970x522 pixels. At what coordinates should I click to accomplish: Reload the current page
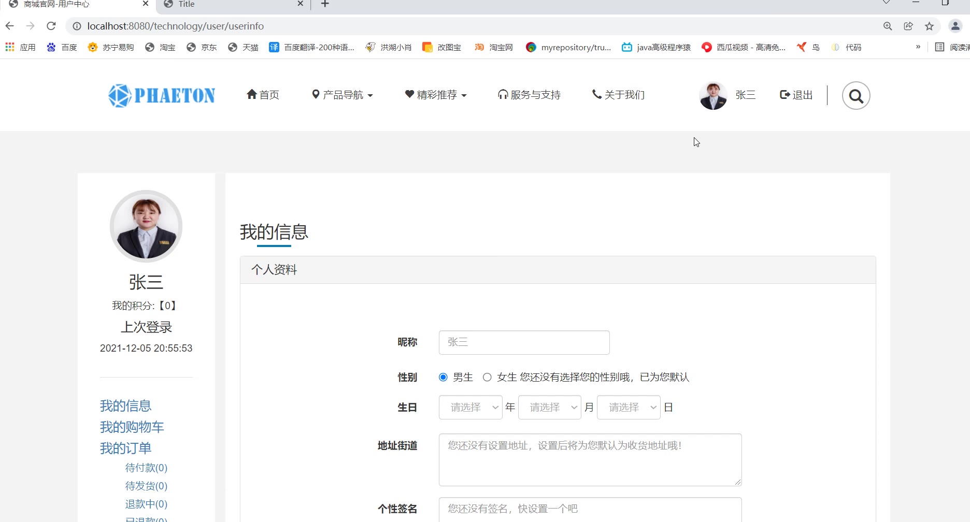pyautogui.click(x=51, y=26)
